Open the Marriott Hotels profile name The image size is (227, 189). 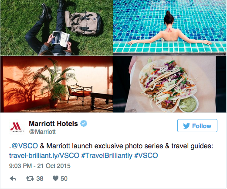[x=54, y=124]
